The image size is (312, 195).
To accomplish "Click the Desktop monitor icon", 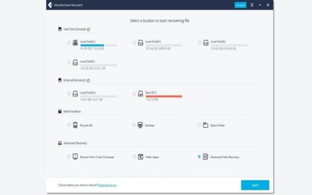I will [140, 125].
